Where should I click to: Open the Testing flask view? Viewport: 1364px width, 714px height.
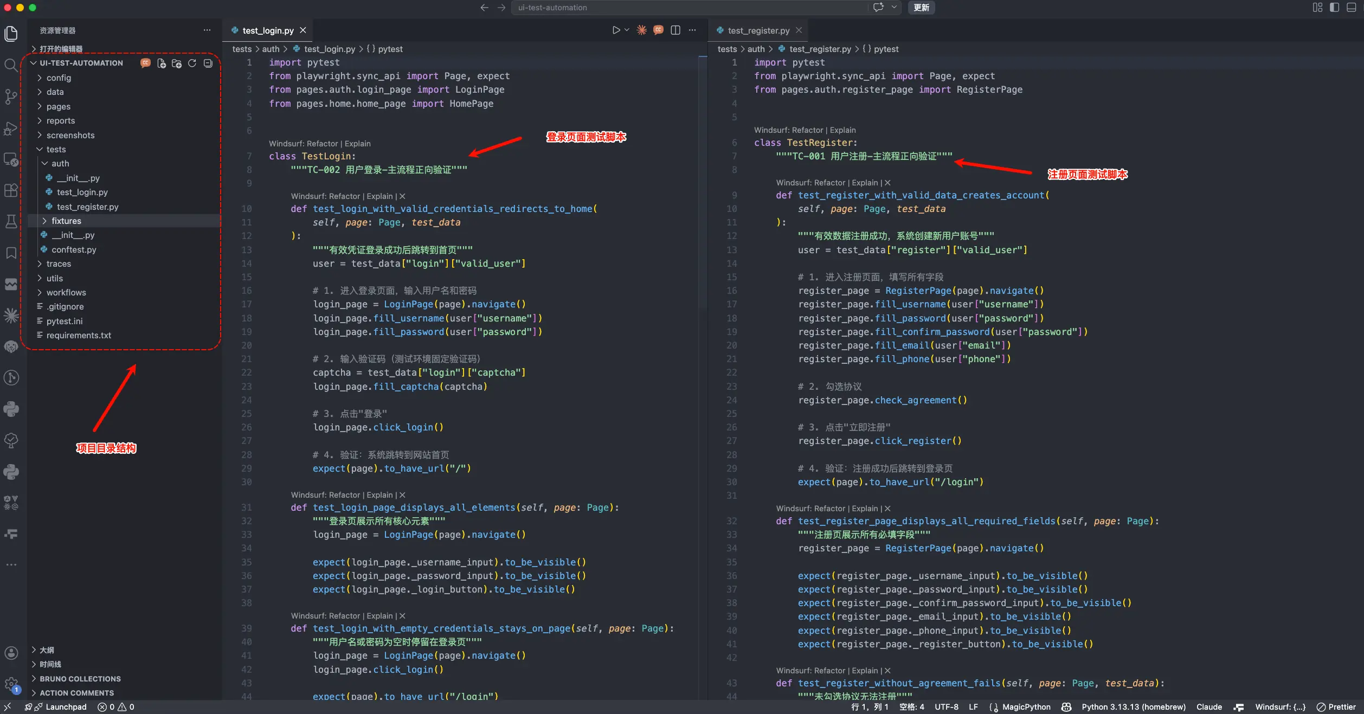pyautogui.click(x=11, y=222)
